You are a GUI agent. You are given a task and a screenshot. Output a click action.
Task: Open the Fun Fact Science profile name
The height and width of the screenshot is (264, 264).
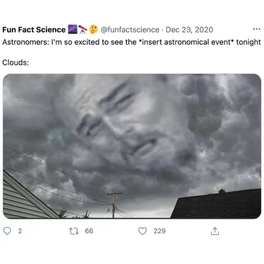coord(34,29)
